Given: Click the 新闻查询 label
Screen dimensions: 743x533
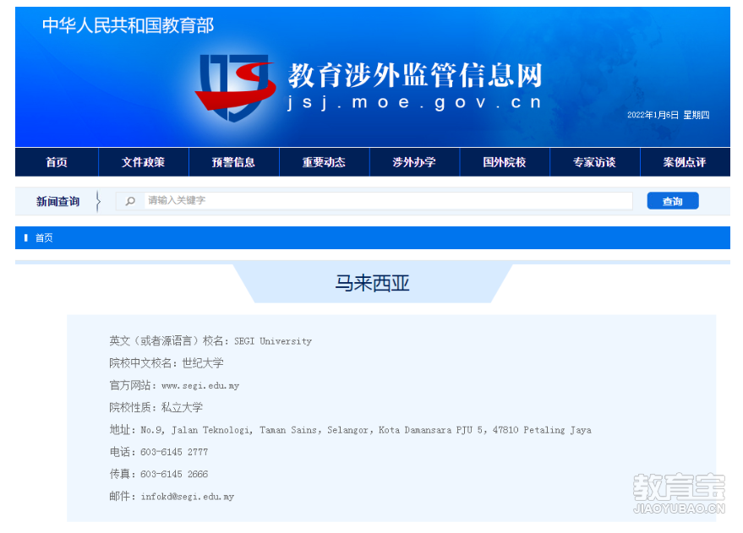Looking at the screenshot, I should point(57,202).
